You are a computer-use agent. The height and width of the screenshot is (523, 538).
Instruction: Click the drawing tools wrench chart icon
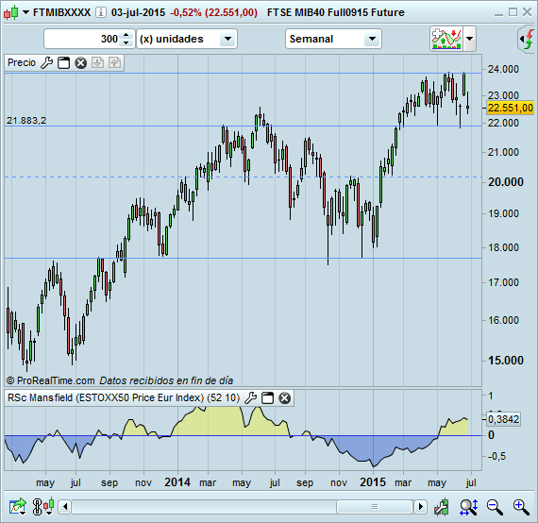tap(441, 507)
